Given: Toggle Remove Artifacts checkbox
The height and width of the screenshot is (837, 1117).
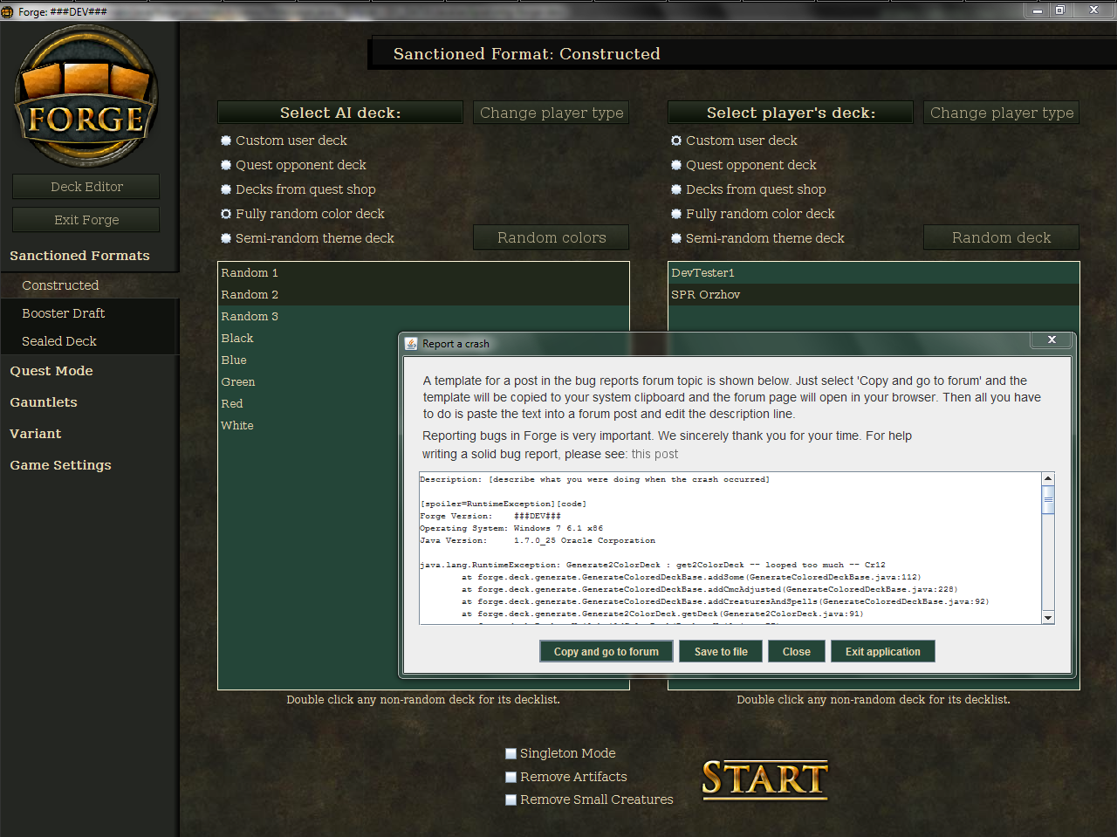Looking at the screenshot, I should tap(511, 777).
